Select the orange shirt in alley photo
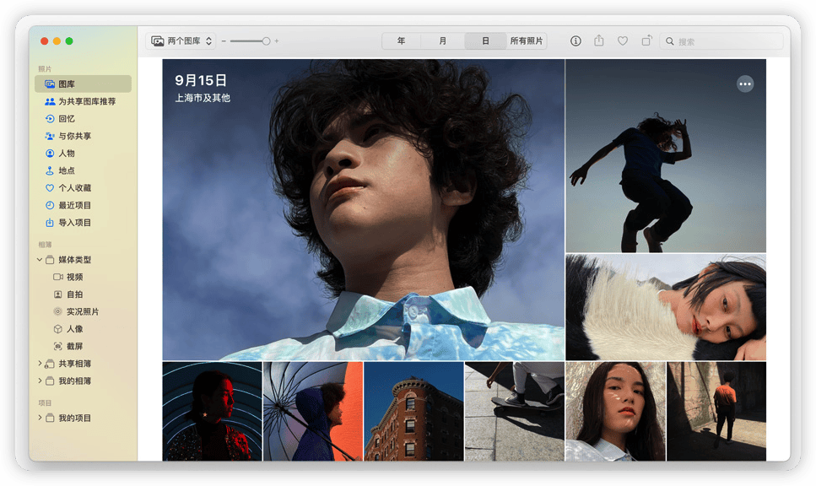The image size is (816, 486). click(x=716, y=411)
